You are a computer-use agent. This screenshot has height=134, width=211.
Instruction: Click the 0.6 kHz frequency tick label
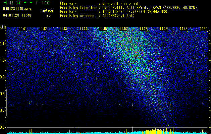click(3, 127)
